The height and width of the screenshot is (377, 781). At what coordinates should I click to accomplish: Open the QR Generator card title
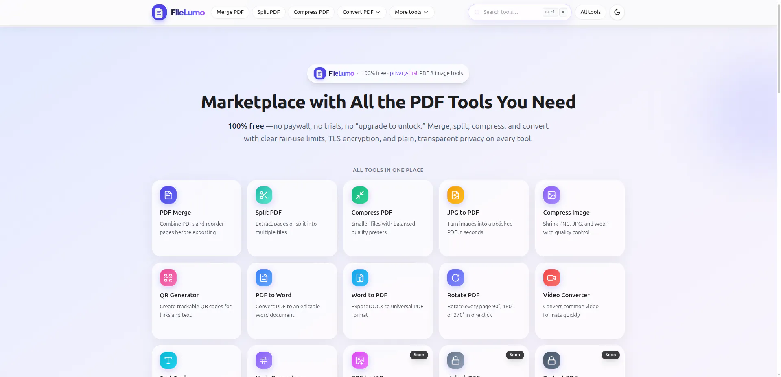(179, 295)
